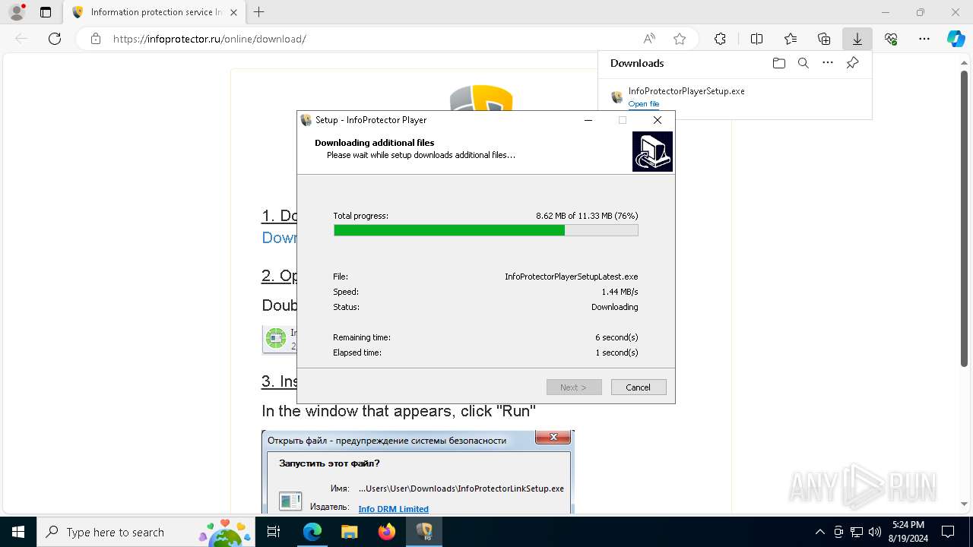Click the browser profile avatar icon
The image size is (973, 547).
[17, 12]
